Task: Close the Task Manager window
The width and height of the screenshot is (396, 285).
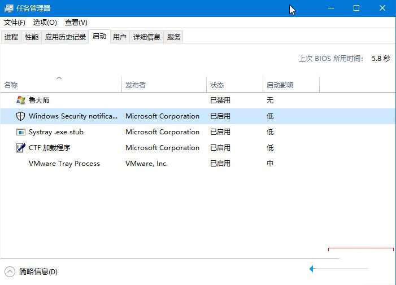Action: click(382, 8)
